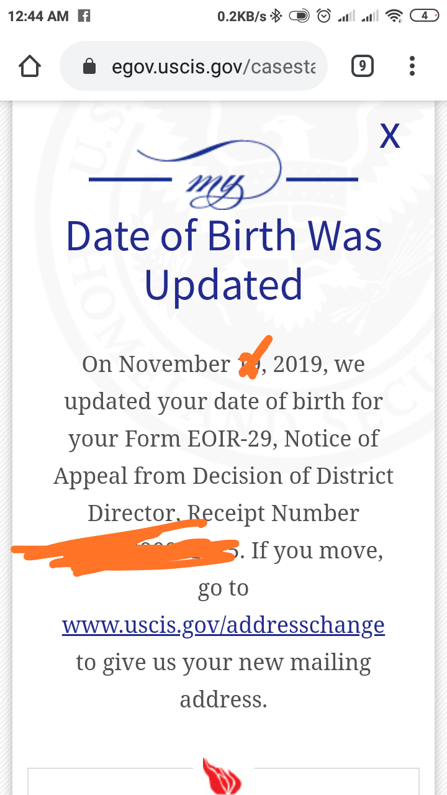Screen dimensions: 447x795
Task: Open the www.uscis.gov/addresschange link
Action: [x=223, y=625]
